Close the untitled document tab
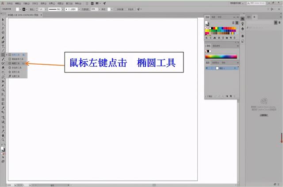 pyautogui.click(x=41, y=15)
